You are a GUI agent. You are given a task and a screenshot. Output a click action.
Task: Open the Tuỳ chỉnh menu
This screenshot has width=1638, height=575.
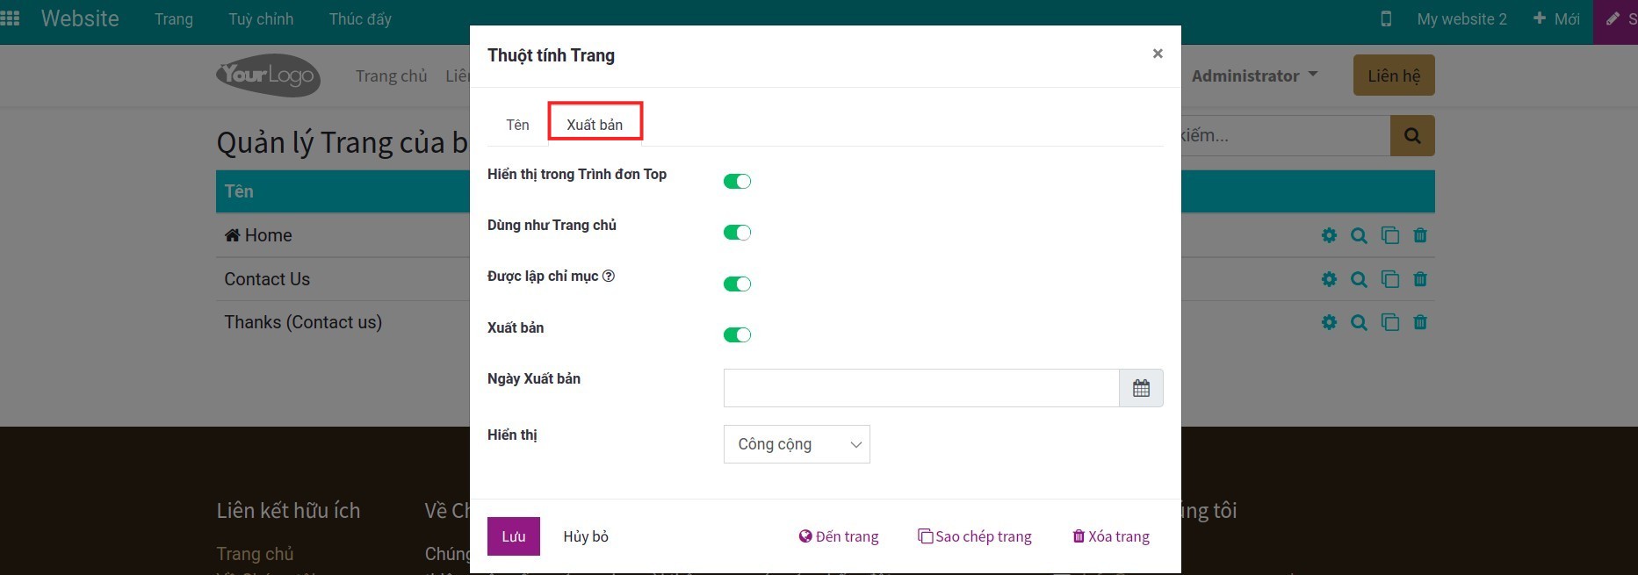point(261,18)
